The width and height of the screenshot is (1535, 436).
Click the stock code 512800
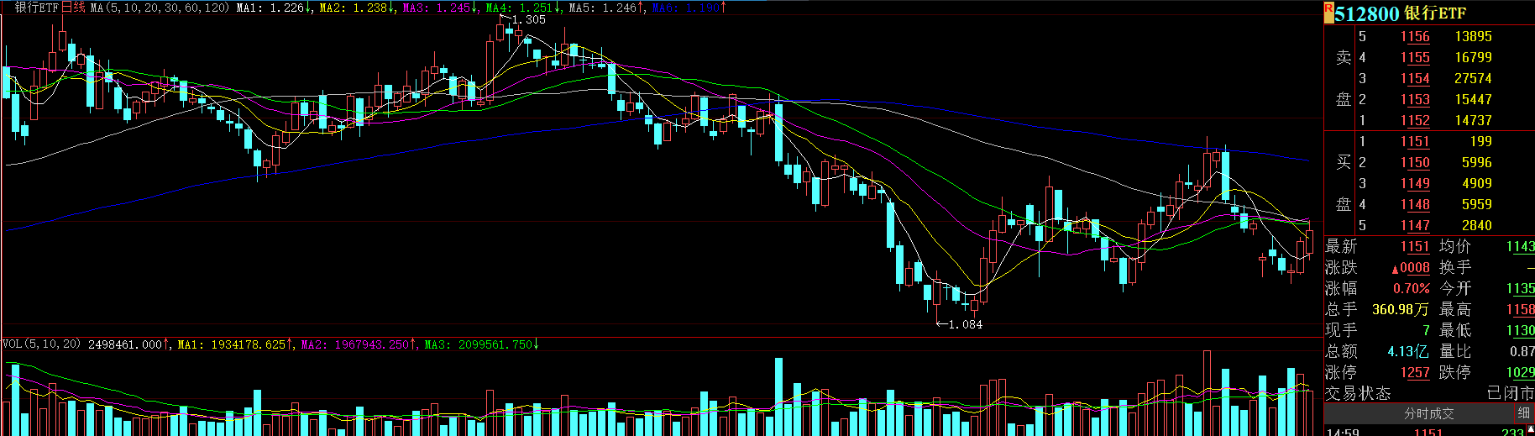[x=1367, y=13]
